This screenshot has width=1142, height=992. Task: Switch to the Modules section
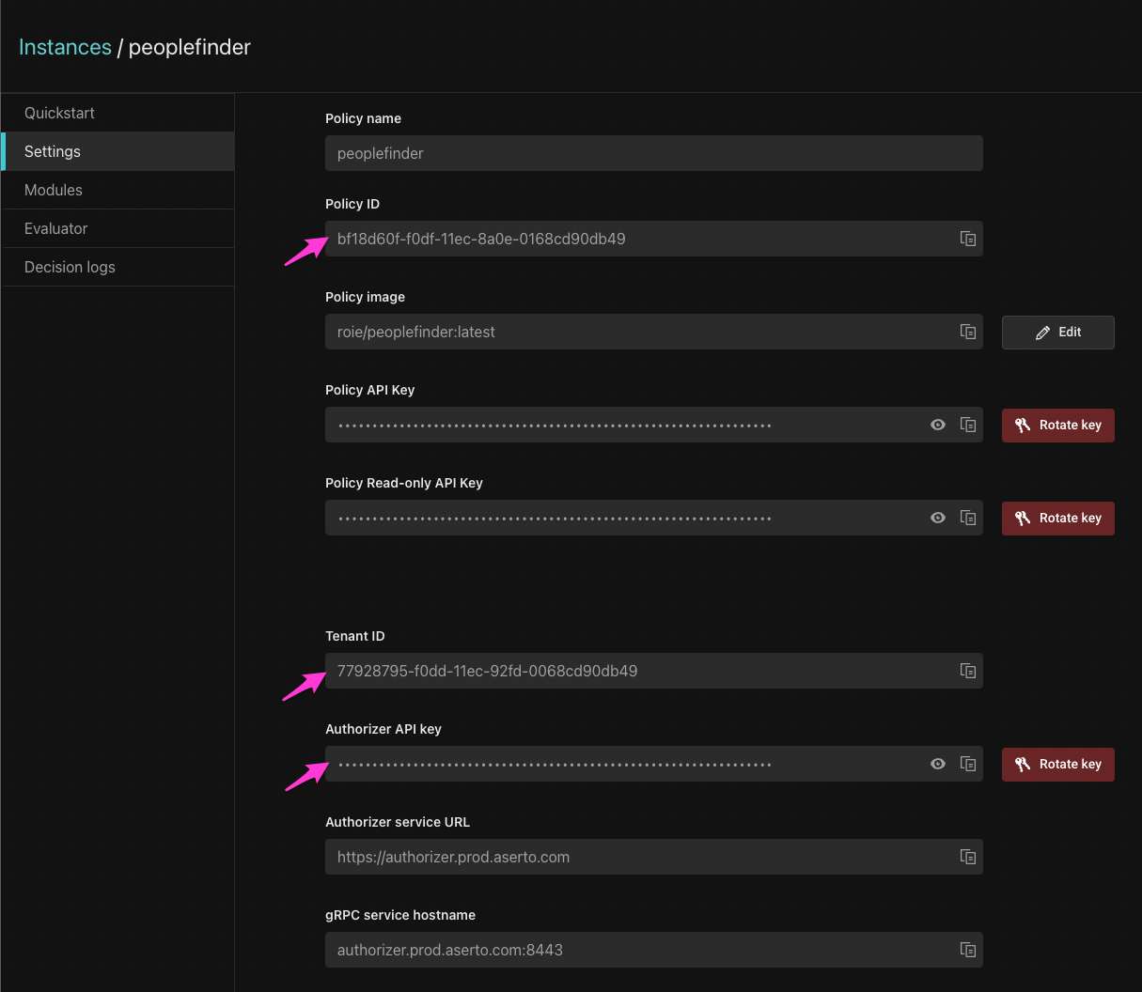tap(54, 190)
